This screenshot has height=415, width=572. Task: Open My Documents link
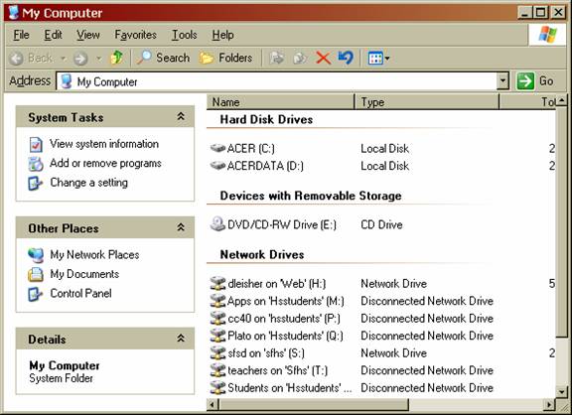[x=84, y=274]
